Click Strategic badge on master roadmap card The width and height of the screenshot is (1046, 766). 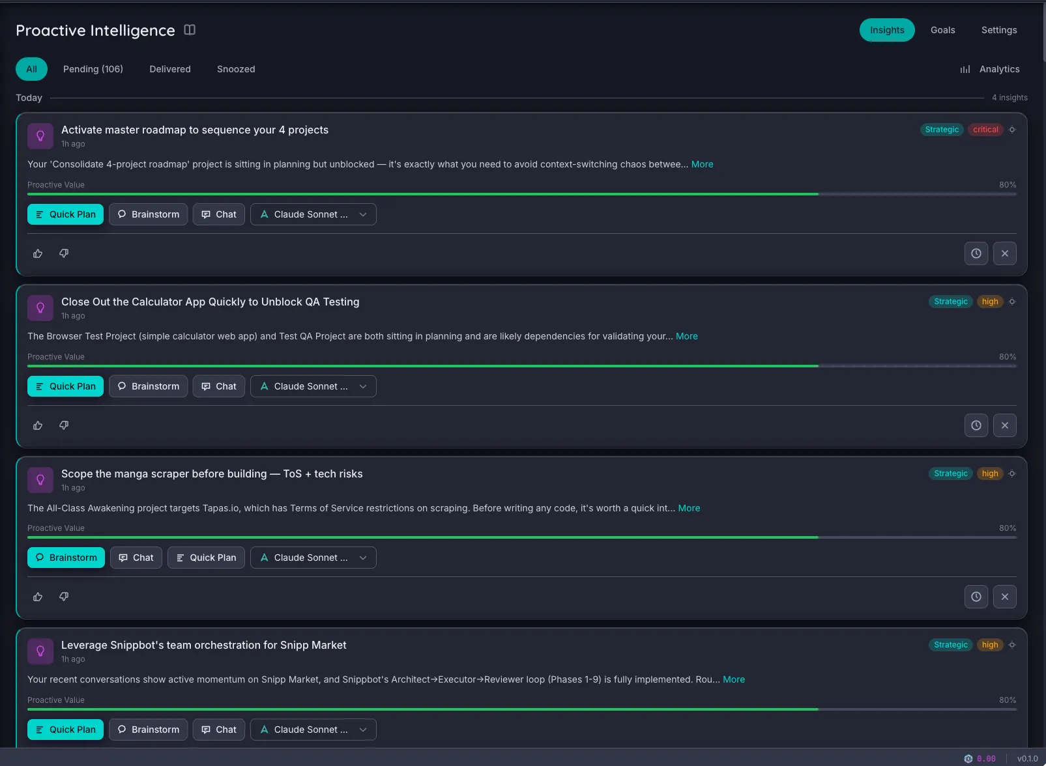(942, 130)
